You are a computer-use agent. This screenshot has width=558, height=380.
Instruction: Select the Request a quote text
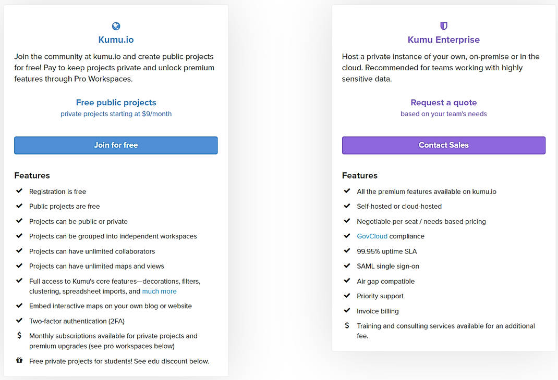pos(443,103)
